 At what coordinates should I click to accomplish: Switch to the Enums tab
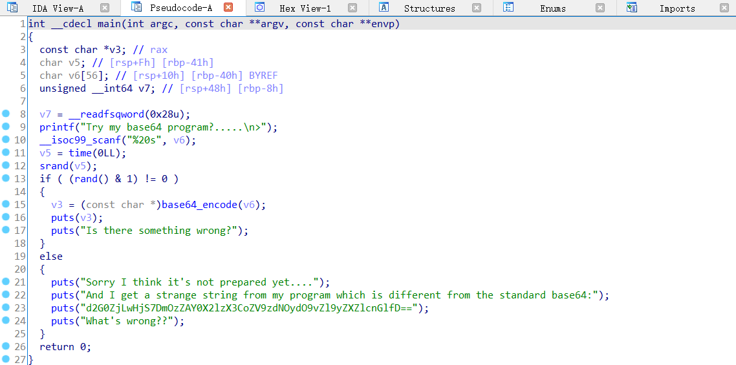552,8
